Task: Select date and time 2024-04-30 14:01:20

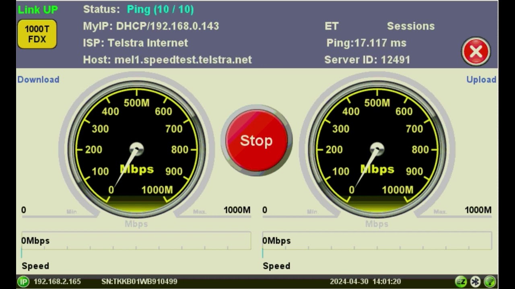Action: click(365, 281)
